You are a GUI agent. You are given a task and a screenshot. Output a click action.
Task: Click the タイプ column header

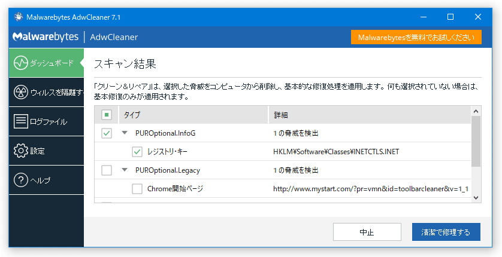coord(193,115)
